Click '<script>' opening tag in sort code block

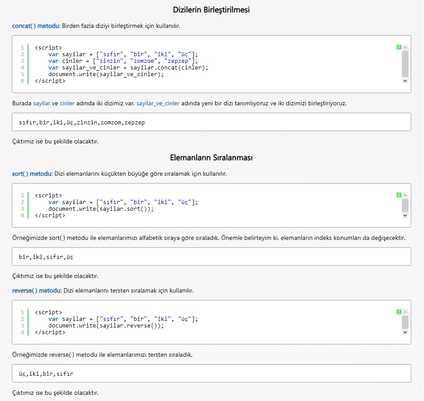tap(48, 196)
